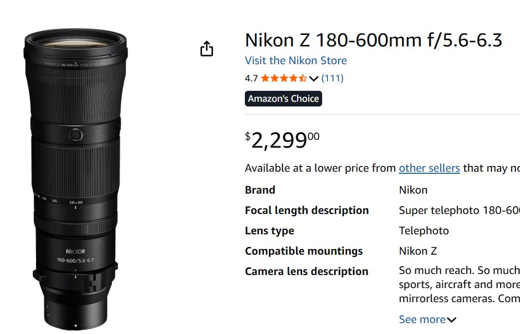Expand the description with See more
Image resolution: width=520 pixels, height=334 pixels.
pyautogui.click(x=427, y=319)
